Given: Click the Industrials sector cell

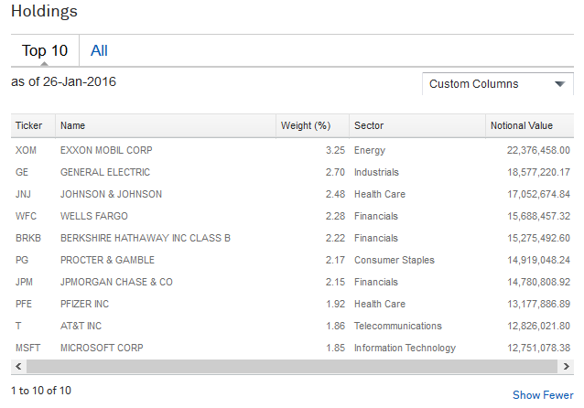Looking at the screenshot, I should (376, 172).
